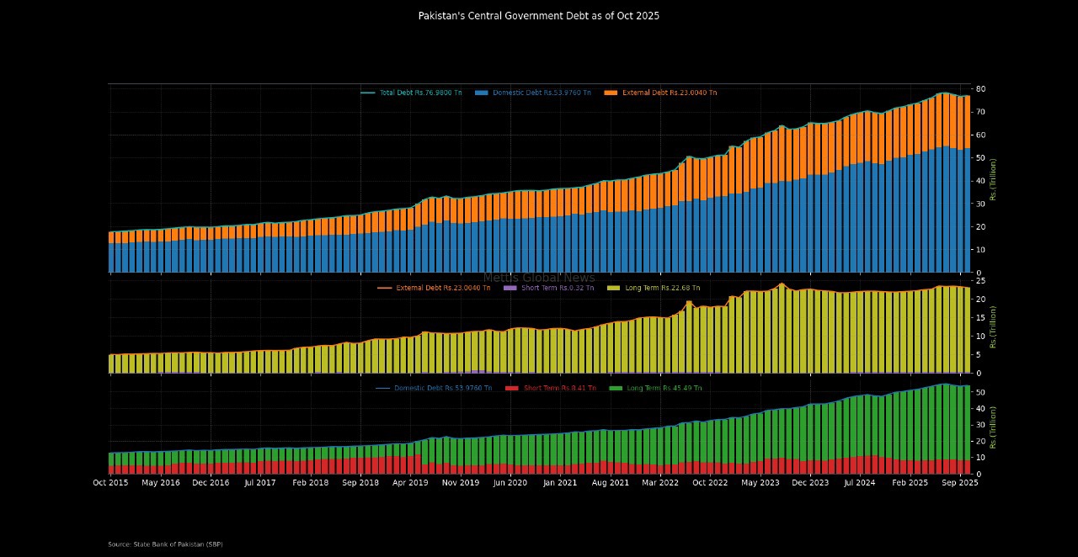Click the Apr 2019 date label
This screenshot has height=557, width=1078.
[x=410, y=483]
